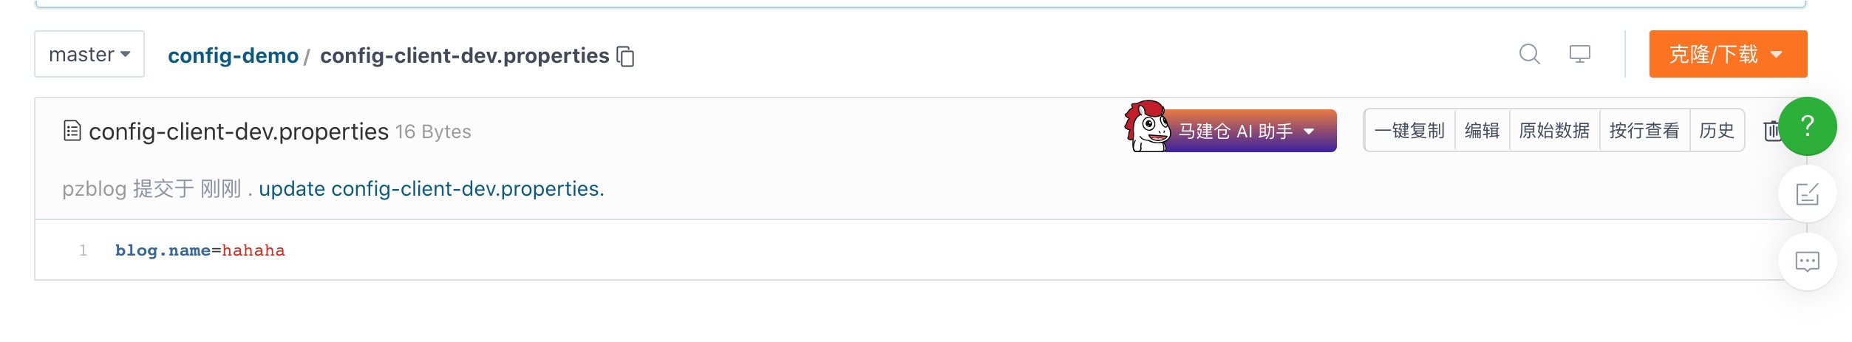Open the Web IDE monitor icon
The height and width of the screenshot is (342, 1852).
[x=1580, y=54]
